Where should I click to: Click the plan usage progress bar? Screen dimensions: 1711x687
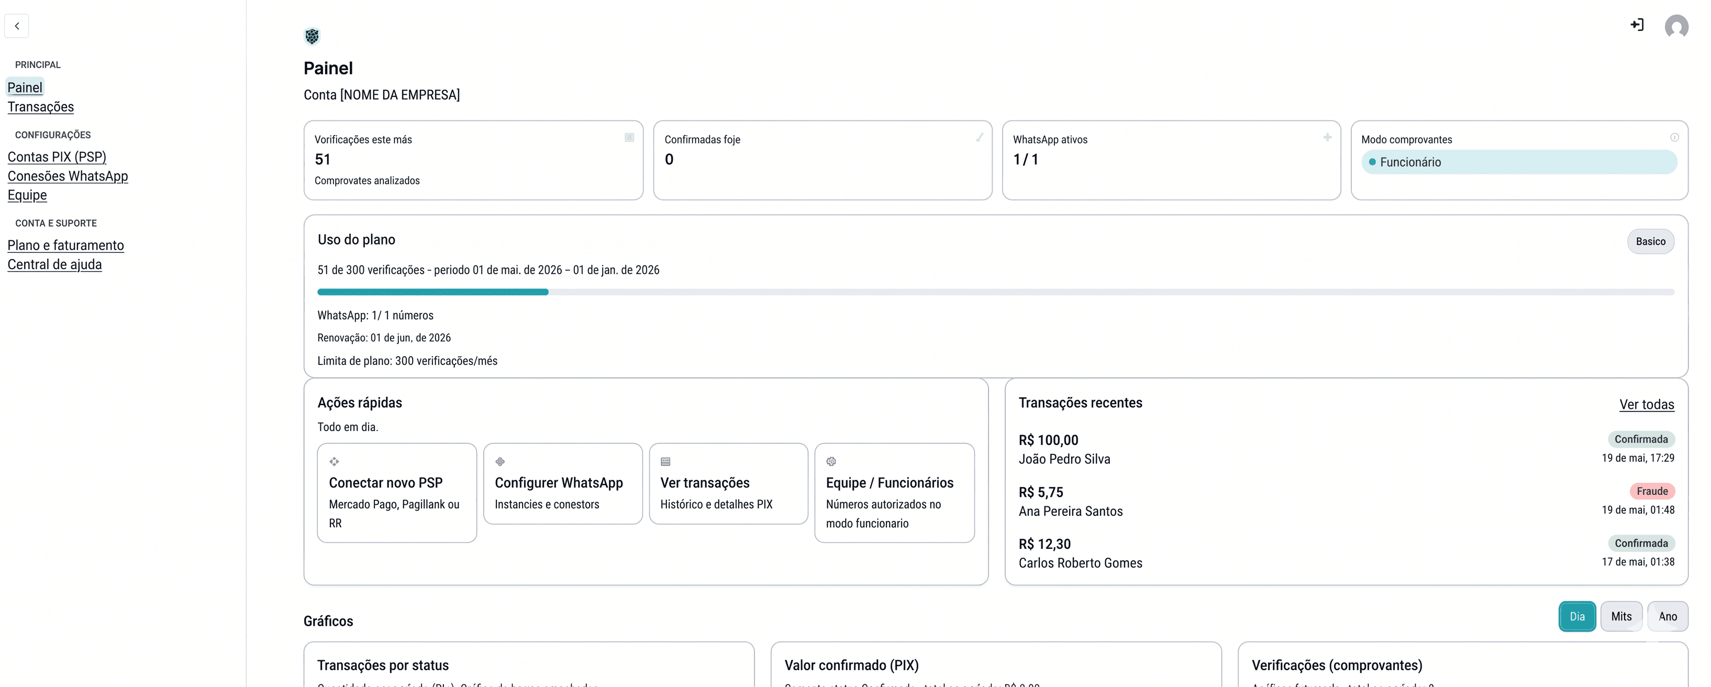[x=996, y=292]
